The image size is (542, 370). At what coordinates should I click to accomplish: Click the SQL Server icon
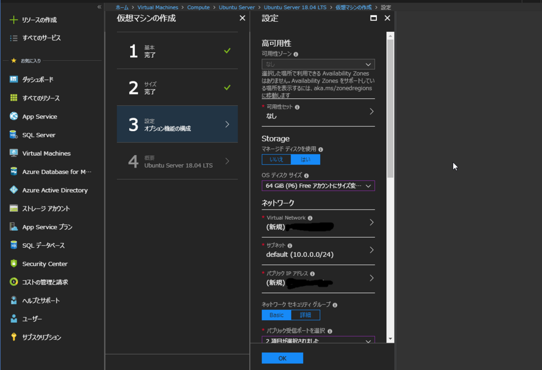13,134
